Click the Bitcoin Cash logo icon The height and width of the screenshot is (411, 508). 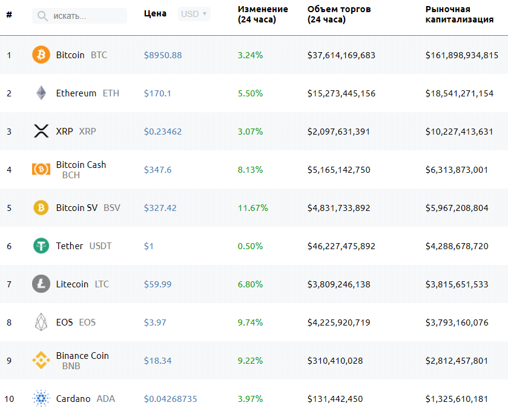click(41, 170)
